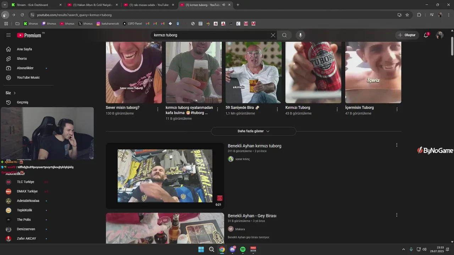Play the "Benekli Ayhan kırmızı tuborg" video thumbnail
Screen dimensions: 454x255
[165, 176]
